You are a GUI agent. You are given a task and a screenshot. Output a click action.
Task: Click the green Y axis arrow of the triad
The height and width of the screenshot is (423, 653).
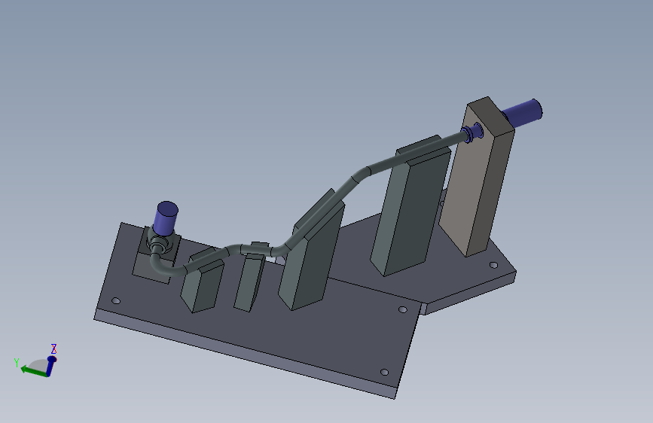pos(33,371)
